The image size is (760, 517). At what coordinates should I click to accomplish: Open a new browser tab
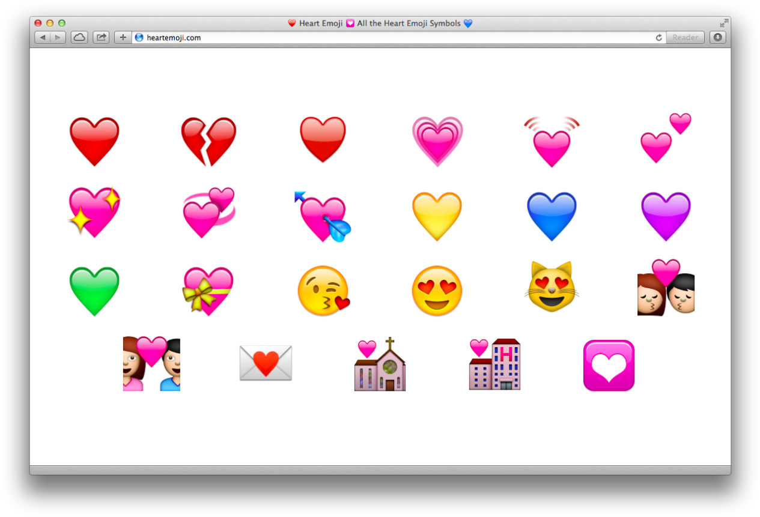coord(122,37)
